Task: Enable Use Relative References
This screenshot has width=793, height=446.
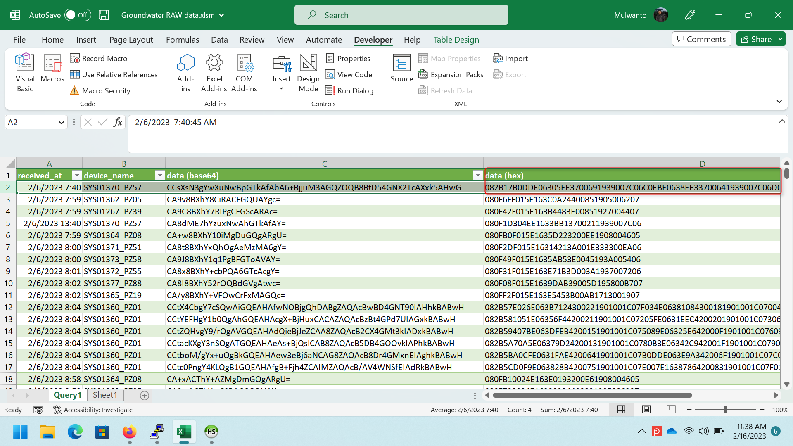Action: [x=114, y=74]
